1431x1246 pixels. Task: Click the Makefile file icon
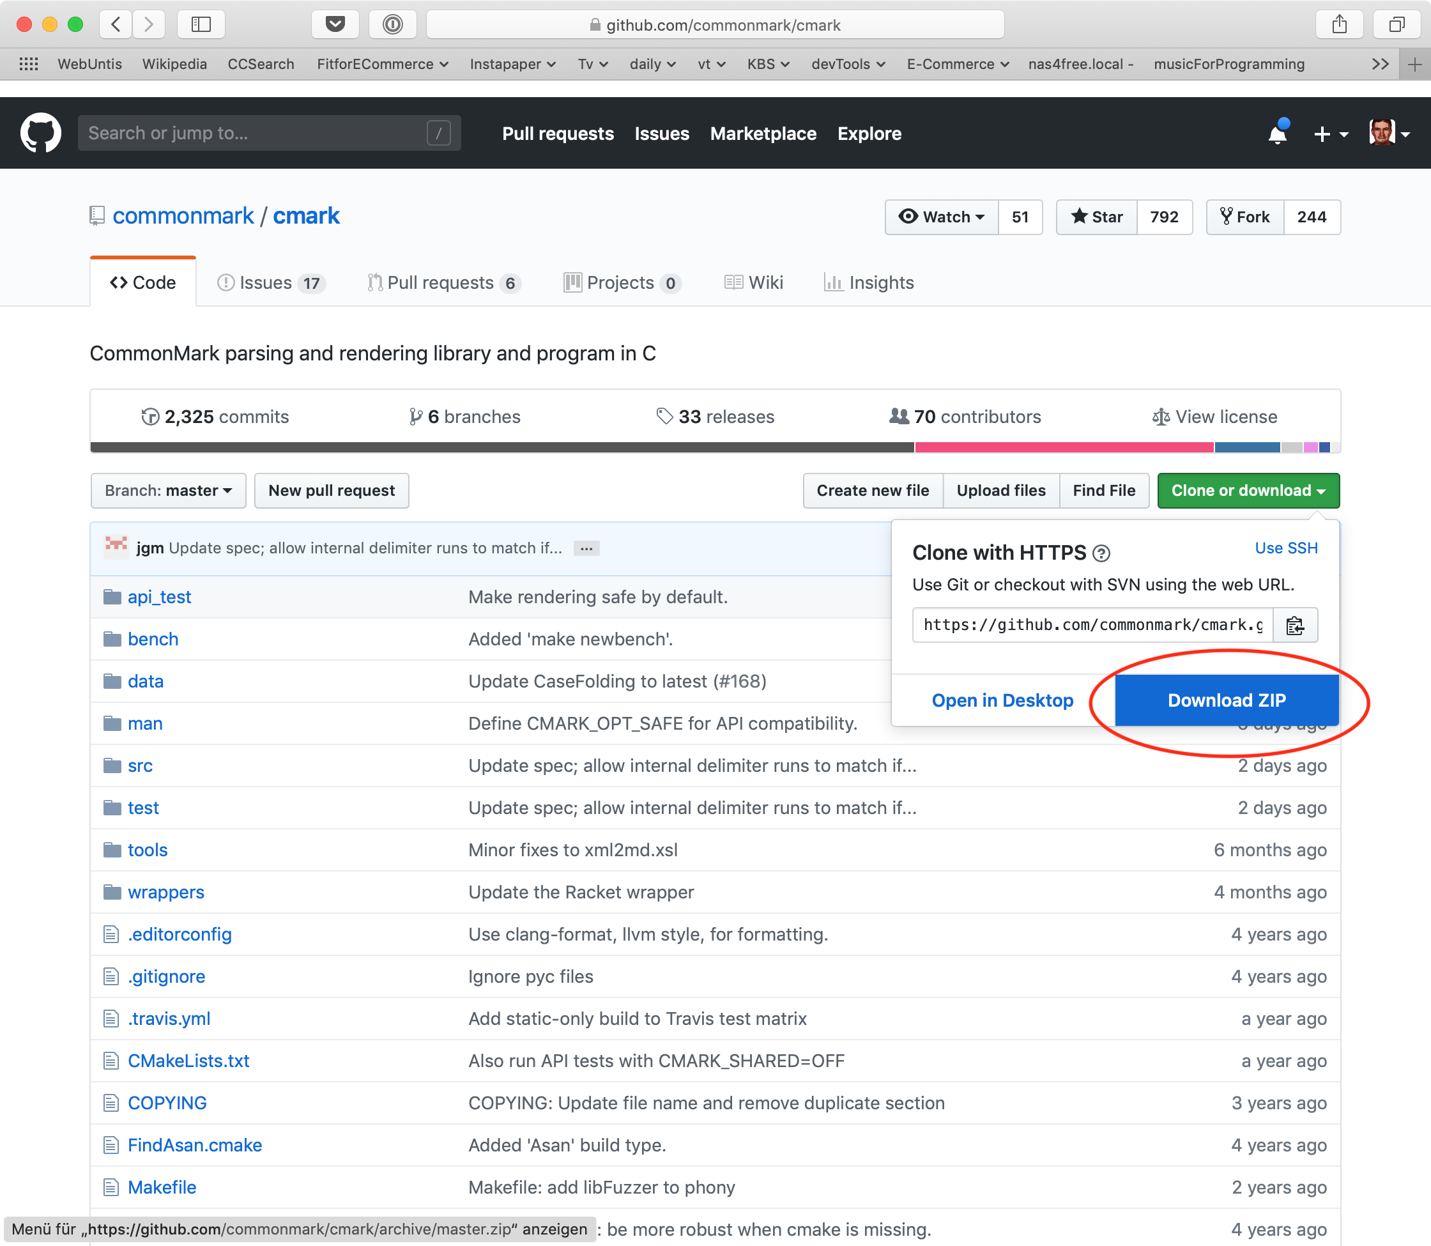tap(111, 1188)
